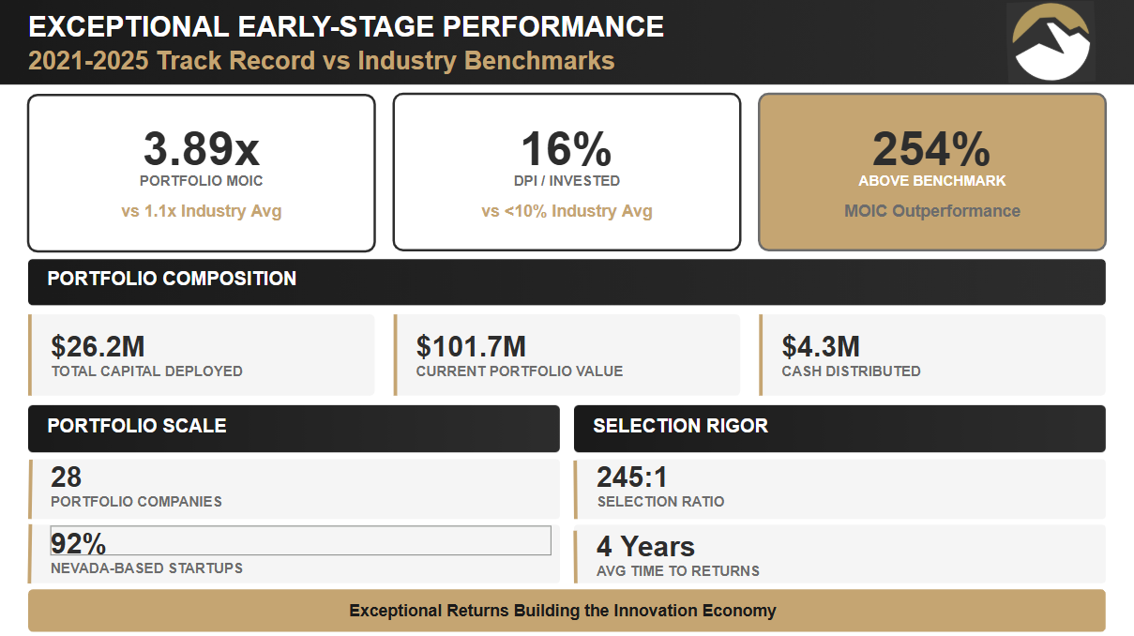
Task: Click the $4.3M Cash Distributed box
Action: tap(931, 356)
